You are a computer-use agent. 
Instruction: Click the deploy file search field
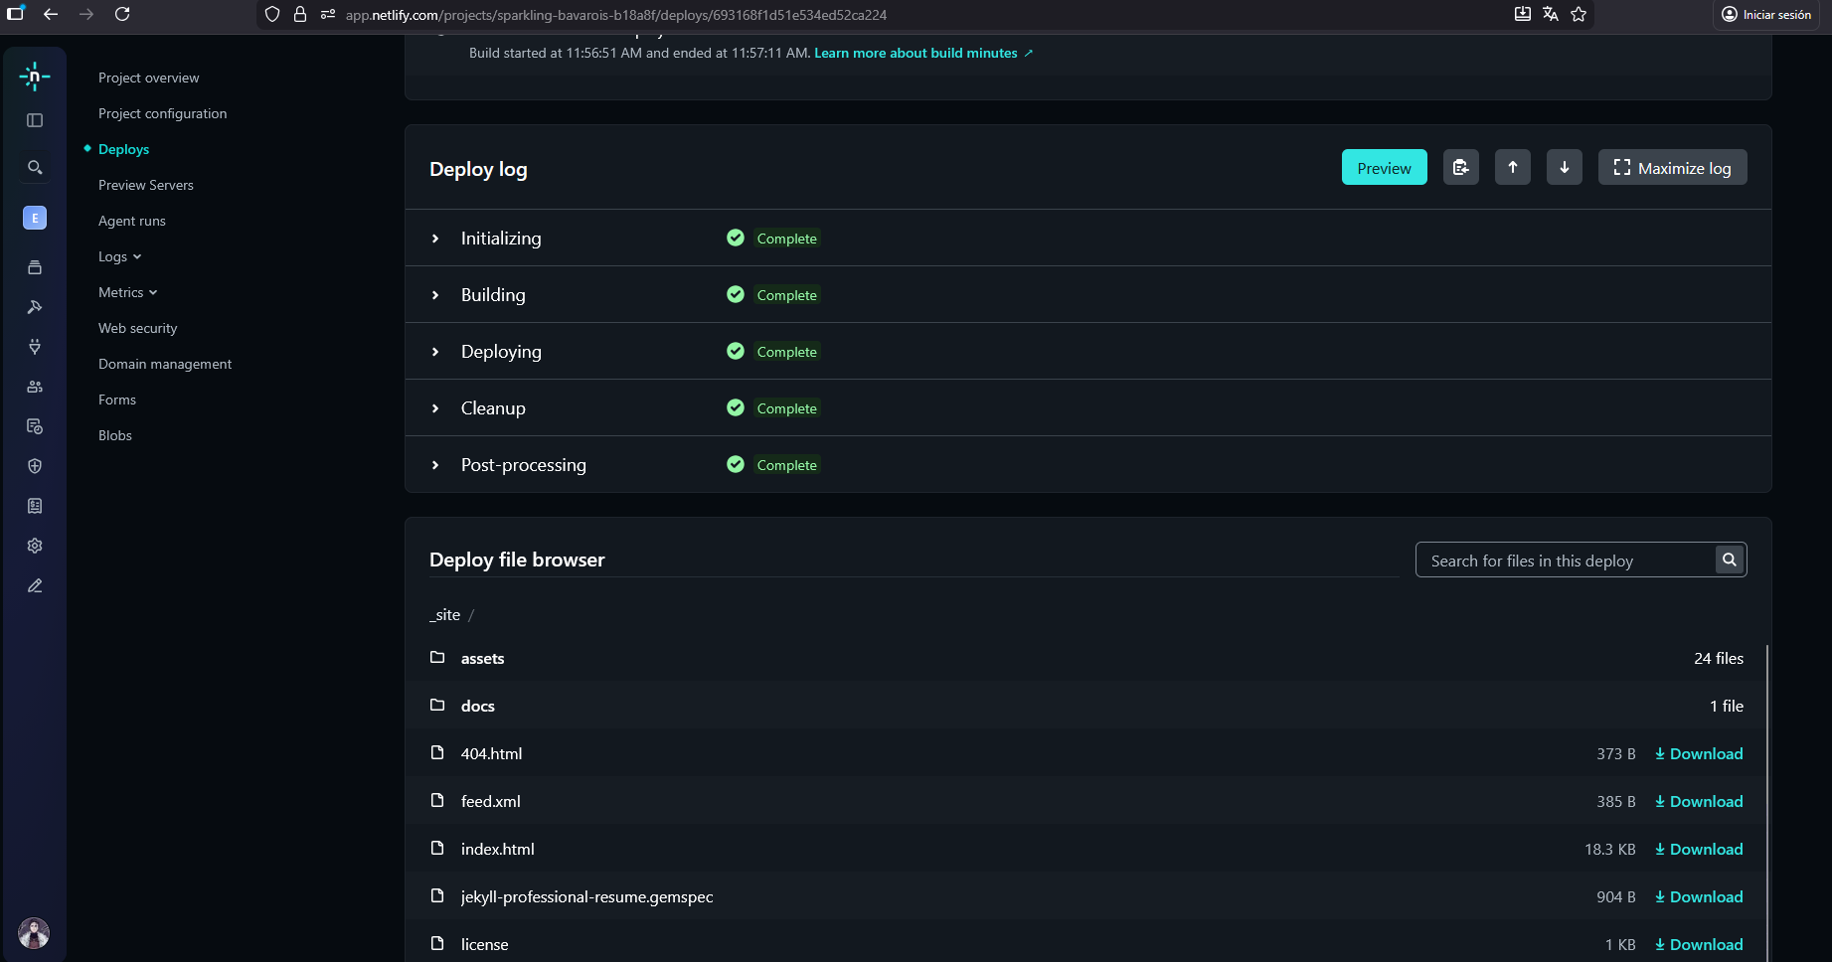[x=1566, y=561]
